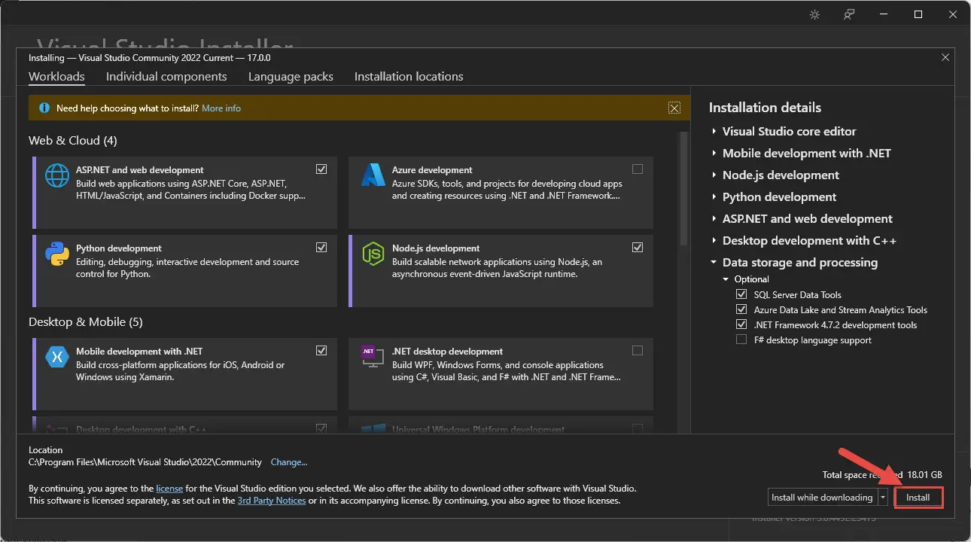Open the Install while downloading dropdown arrow
This screenshot has height=542, width=971.
(883, 498)
